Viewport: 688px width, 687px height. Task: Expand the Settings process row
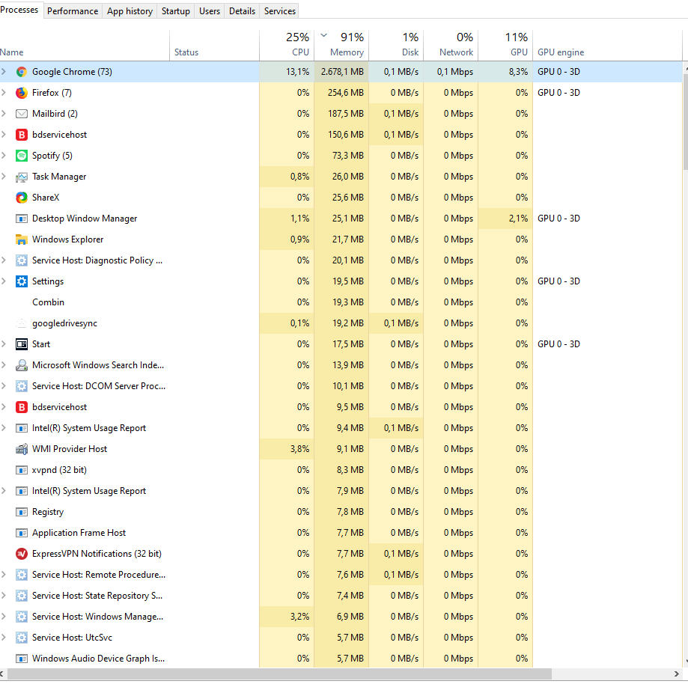(4, 281)
